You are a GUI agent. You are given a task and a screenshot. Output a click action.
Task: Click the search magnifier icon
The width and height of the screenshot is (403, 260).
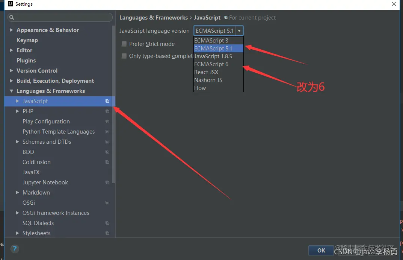pyautogui.click(x=12, y=18)
